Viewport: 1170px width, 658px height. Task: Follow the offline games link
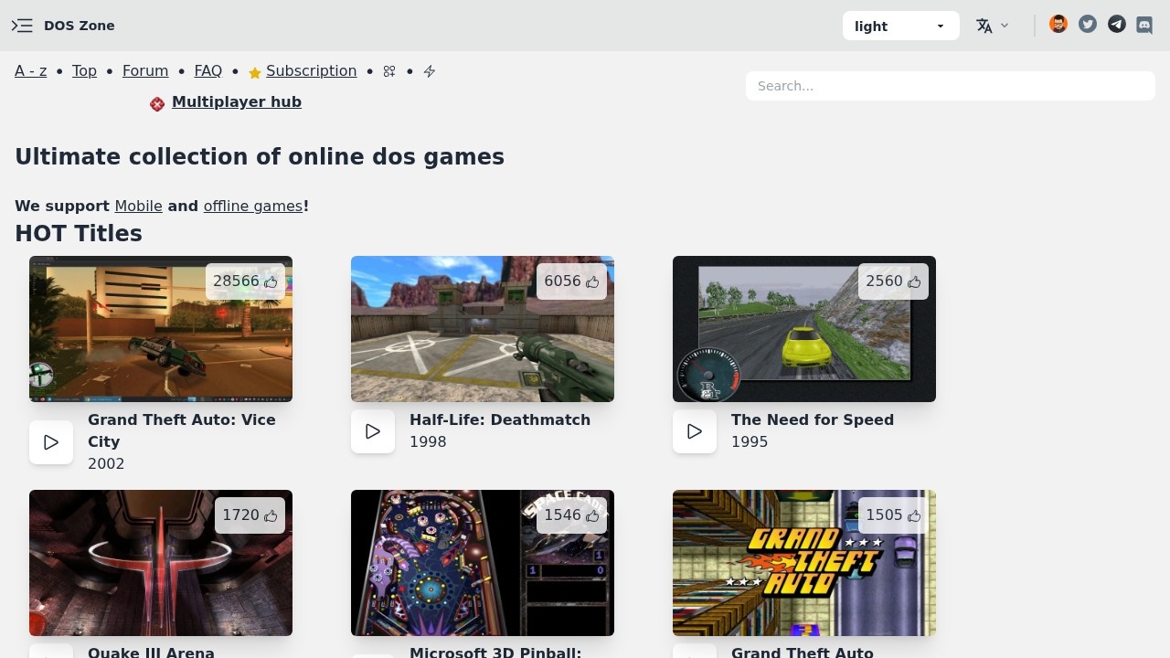(x=252, y=207)
